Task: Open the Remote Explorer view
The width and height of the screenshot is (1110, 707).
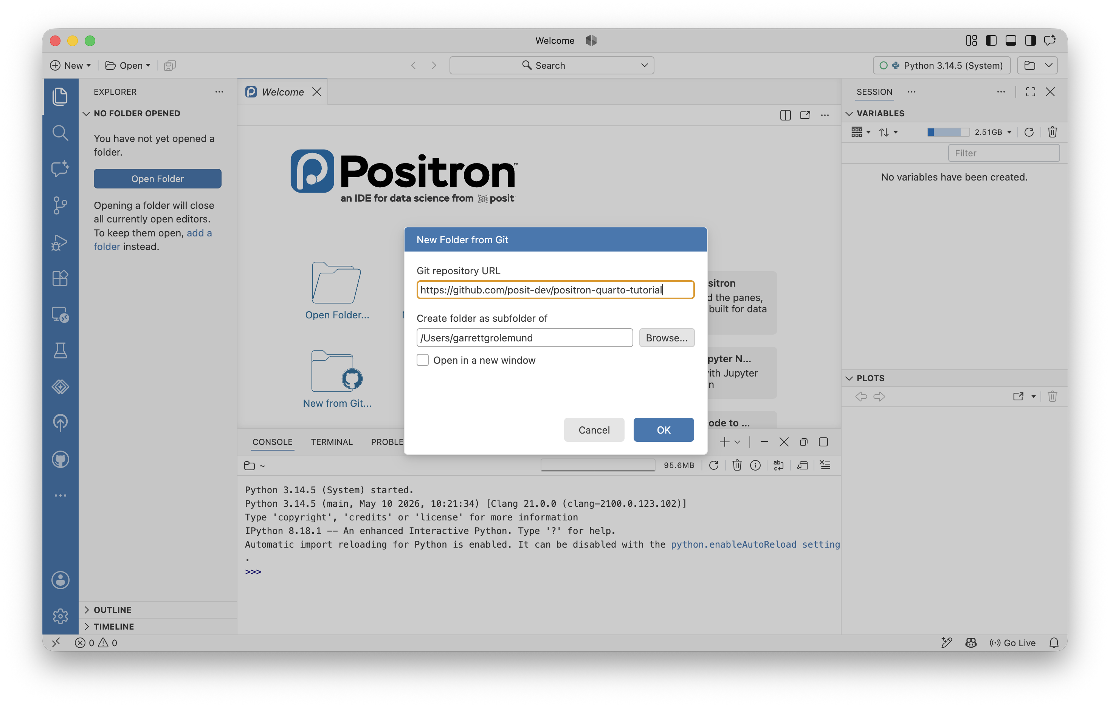Action: pyautogui.click(x=60, y=315)
